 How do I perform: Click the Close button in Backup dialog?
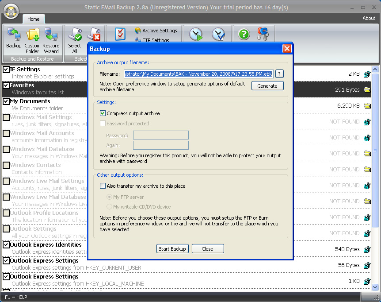click(207, 249)
